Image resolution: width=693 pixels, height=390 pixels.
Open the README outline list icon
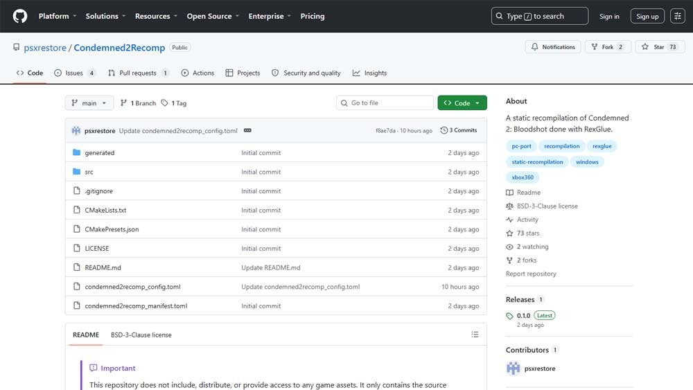(475, 335)
